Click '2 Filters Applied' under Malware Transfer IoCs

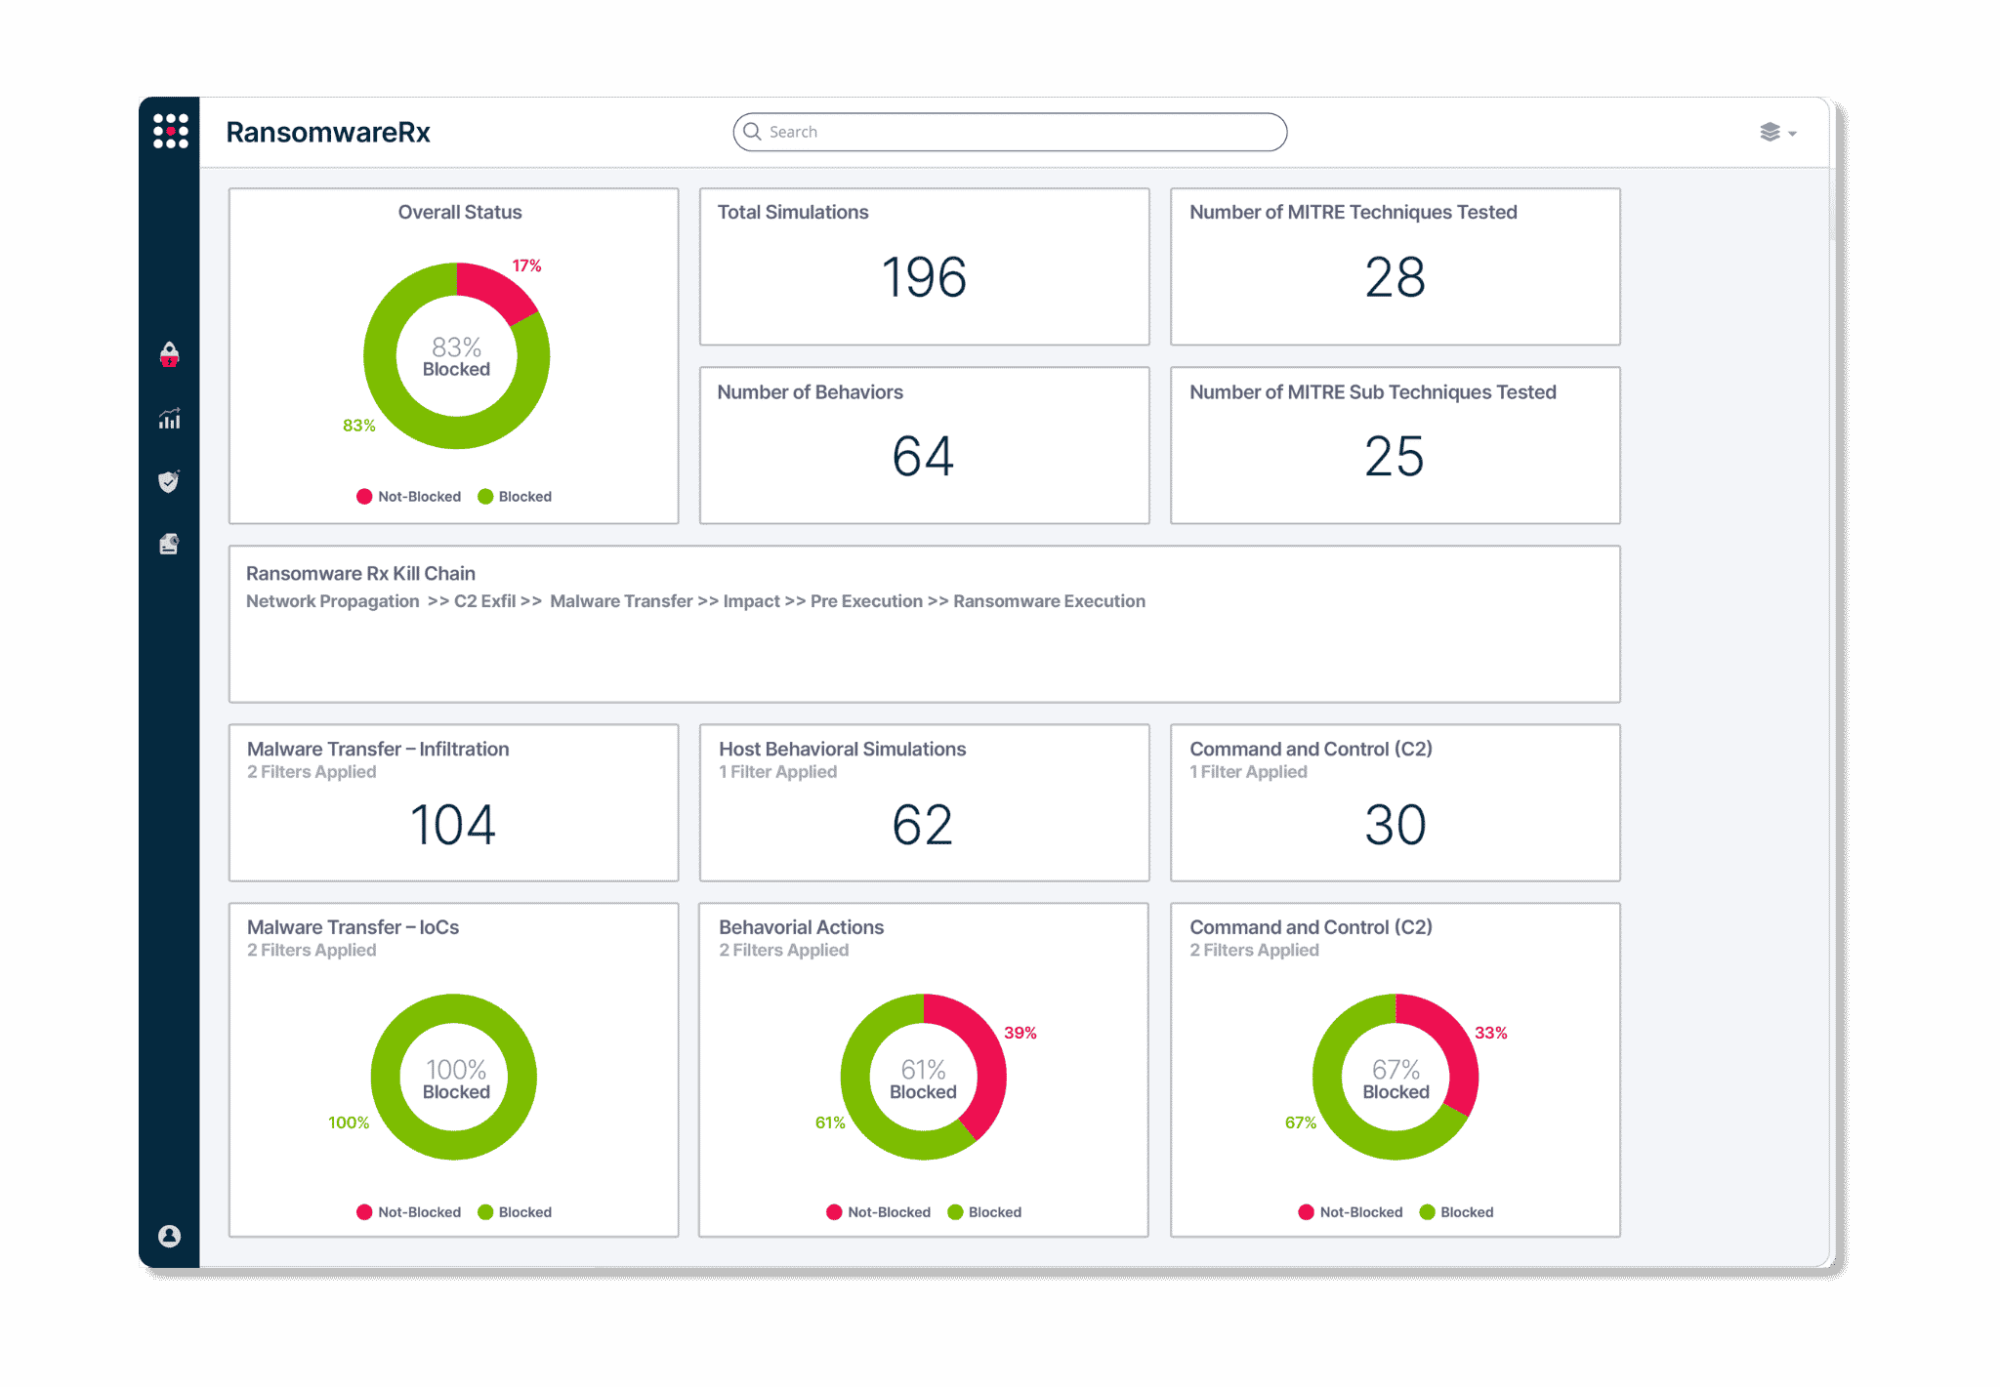[x=312, y=951]
